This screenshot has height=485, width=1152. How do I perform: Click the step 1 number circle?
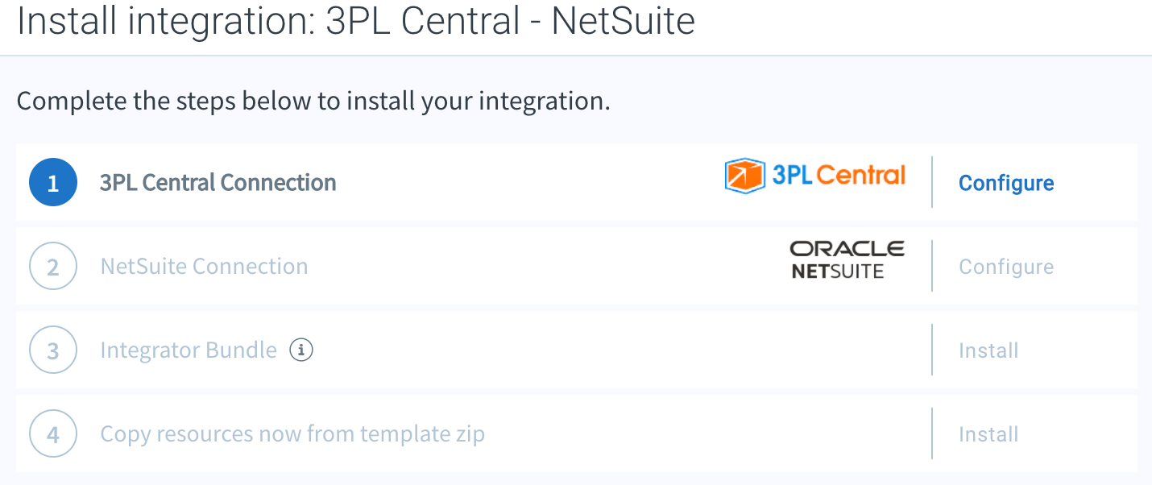click(x=53, y=183)
